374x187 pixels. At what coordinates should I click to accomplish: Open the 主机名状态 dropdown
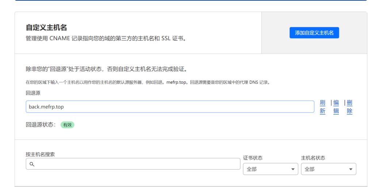[x=328, y=169]
